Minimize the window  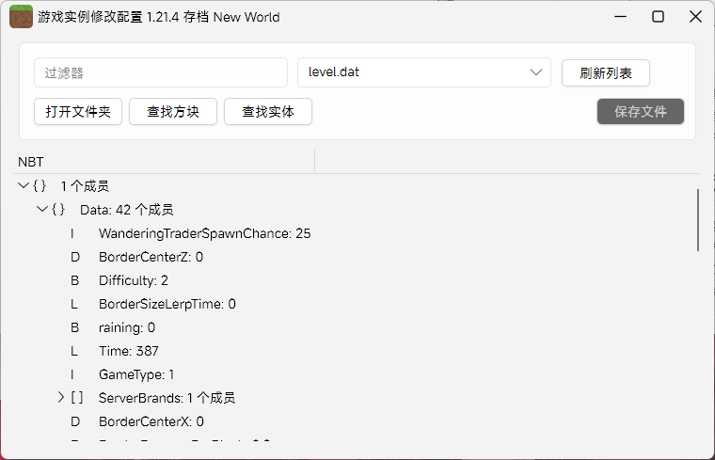click(620, 17)
